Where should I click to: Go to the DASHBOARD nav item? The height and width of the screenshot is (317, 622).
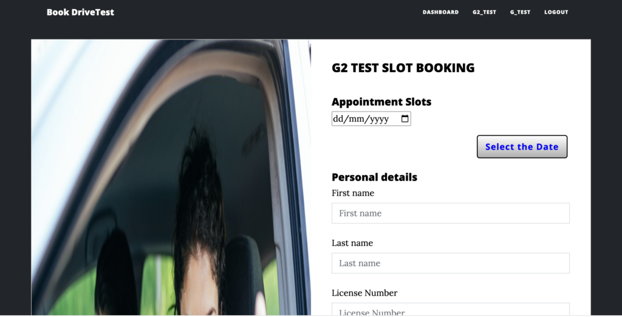440,12
